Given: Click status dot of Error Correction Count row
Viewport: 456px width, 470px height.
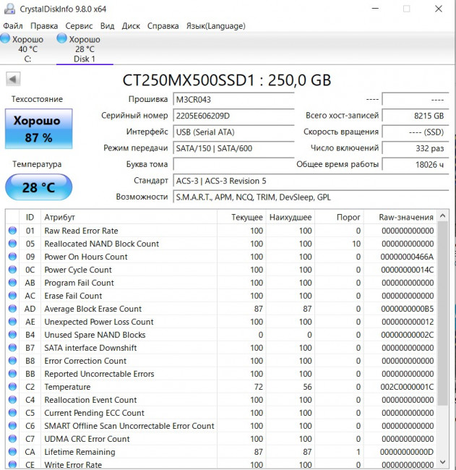Looking at the screenshot, I should point(12,361).
